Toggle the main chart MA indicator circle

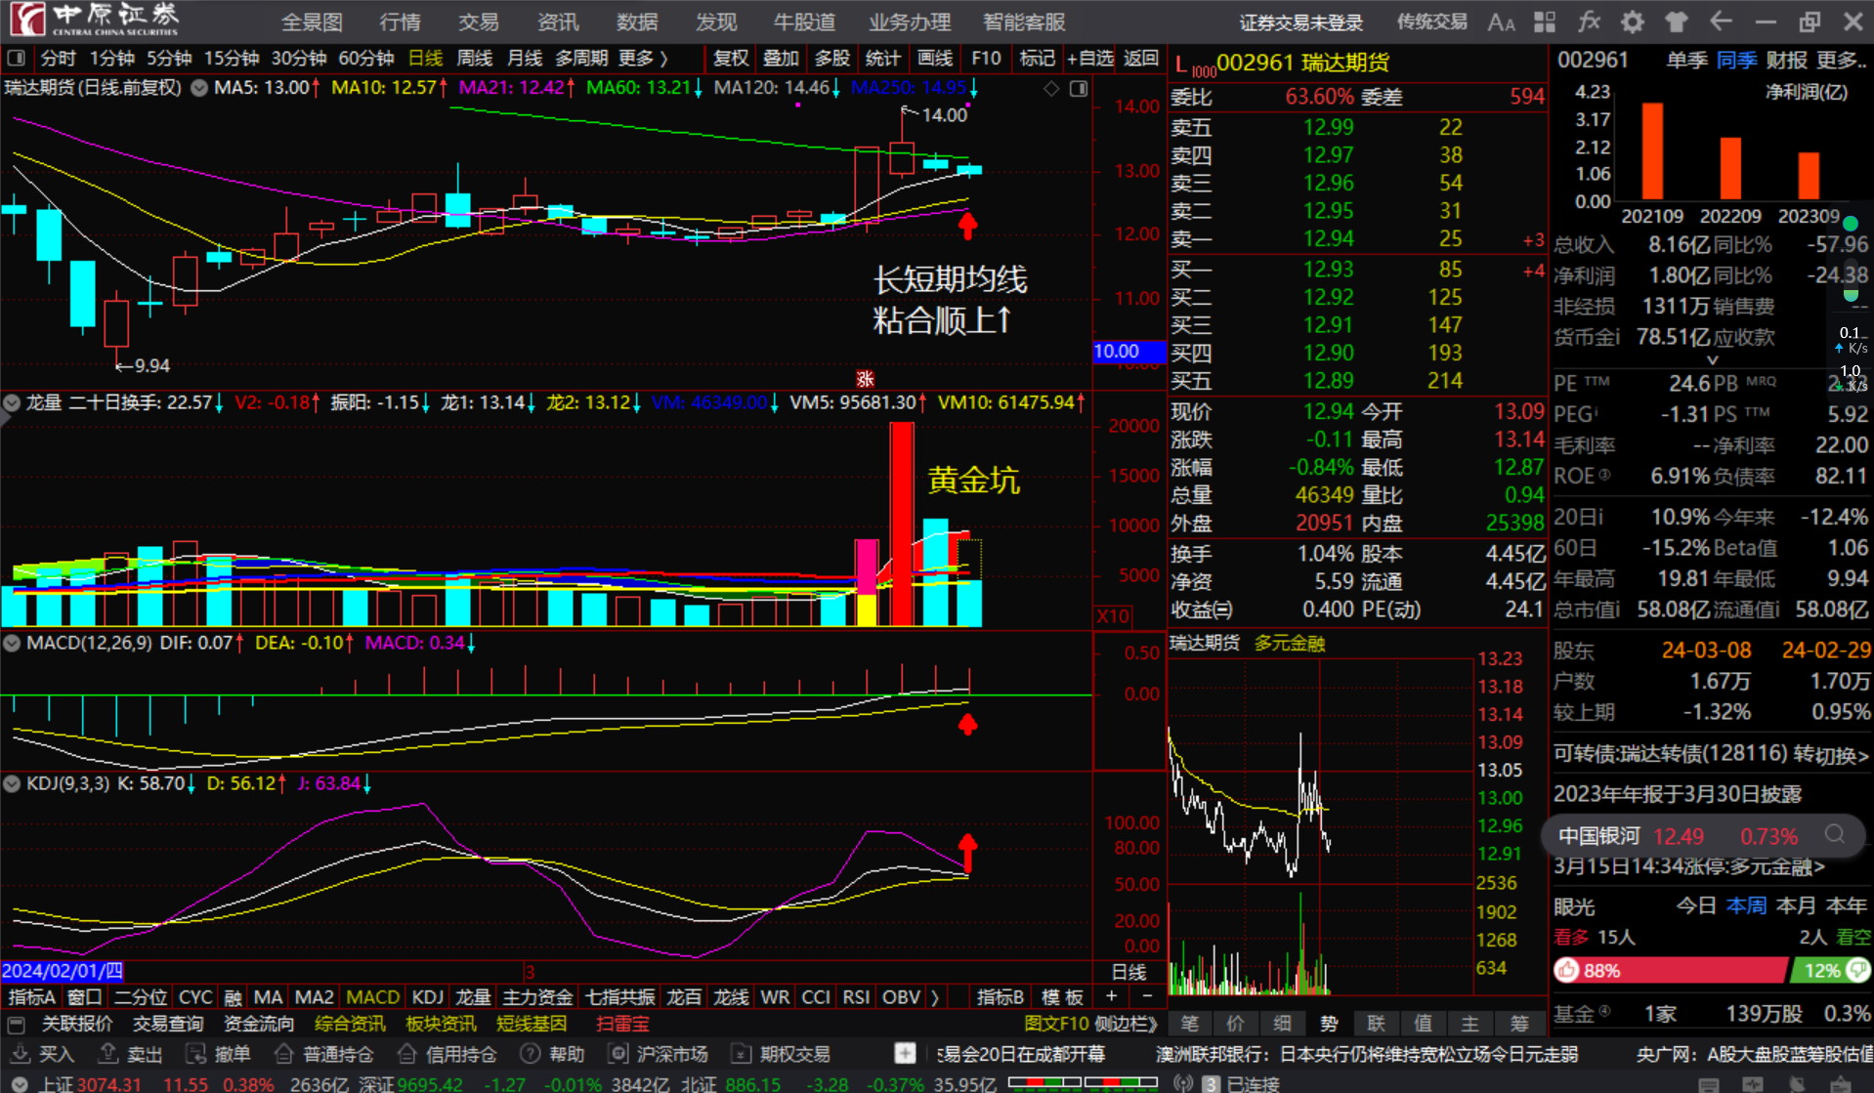pos(199,88)
